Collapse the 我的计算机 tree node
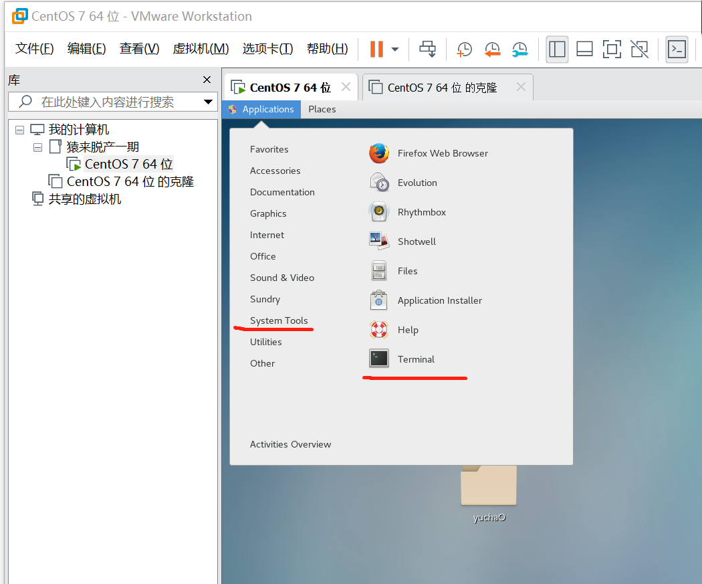Screen dimensions: 702x584 [x=19, y=130]
